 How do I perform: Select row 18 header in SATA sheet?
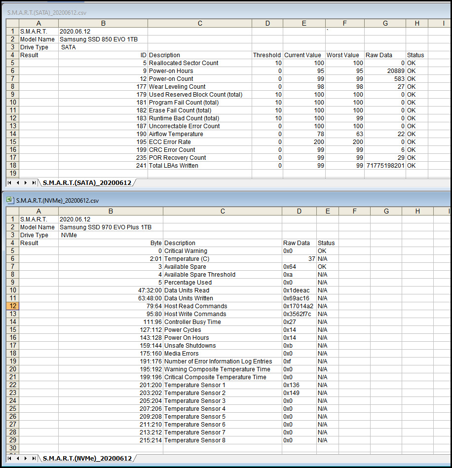(x=12, y=166)
